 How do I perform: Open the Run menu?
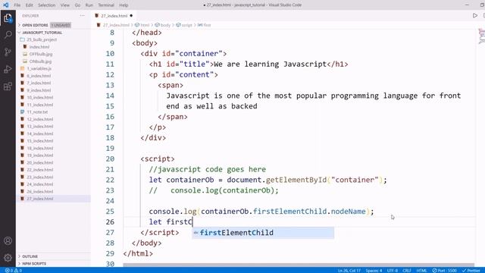point(89,5)
